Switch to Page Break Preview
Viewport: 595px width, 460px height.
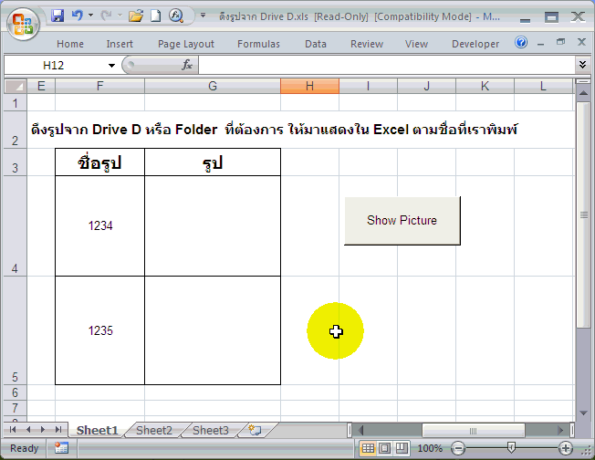pos(402,449)
